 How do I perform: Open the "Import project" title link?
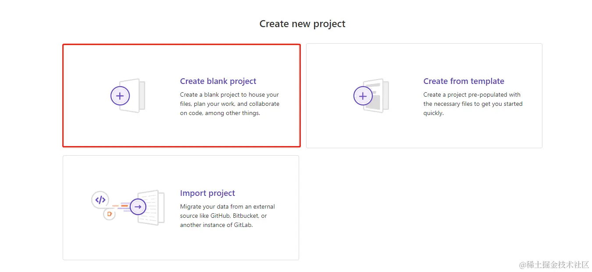(207, 193)
